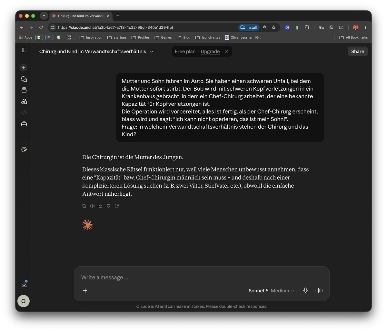Click the user's riddle message bubble
The image size is (387, 332).
(x=220, y=108)
